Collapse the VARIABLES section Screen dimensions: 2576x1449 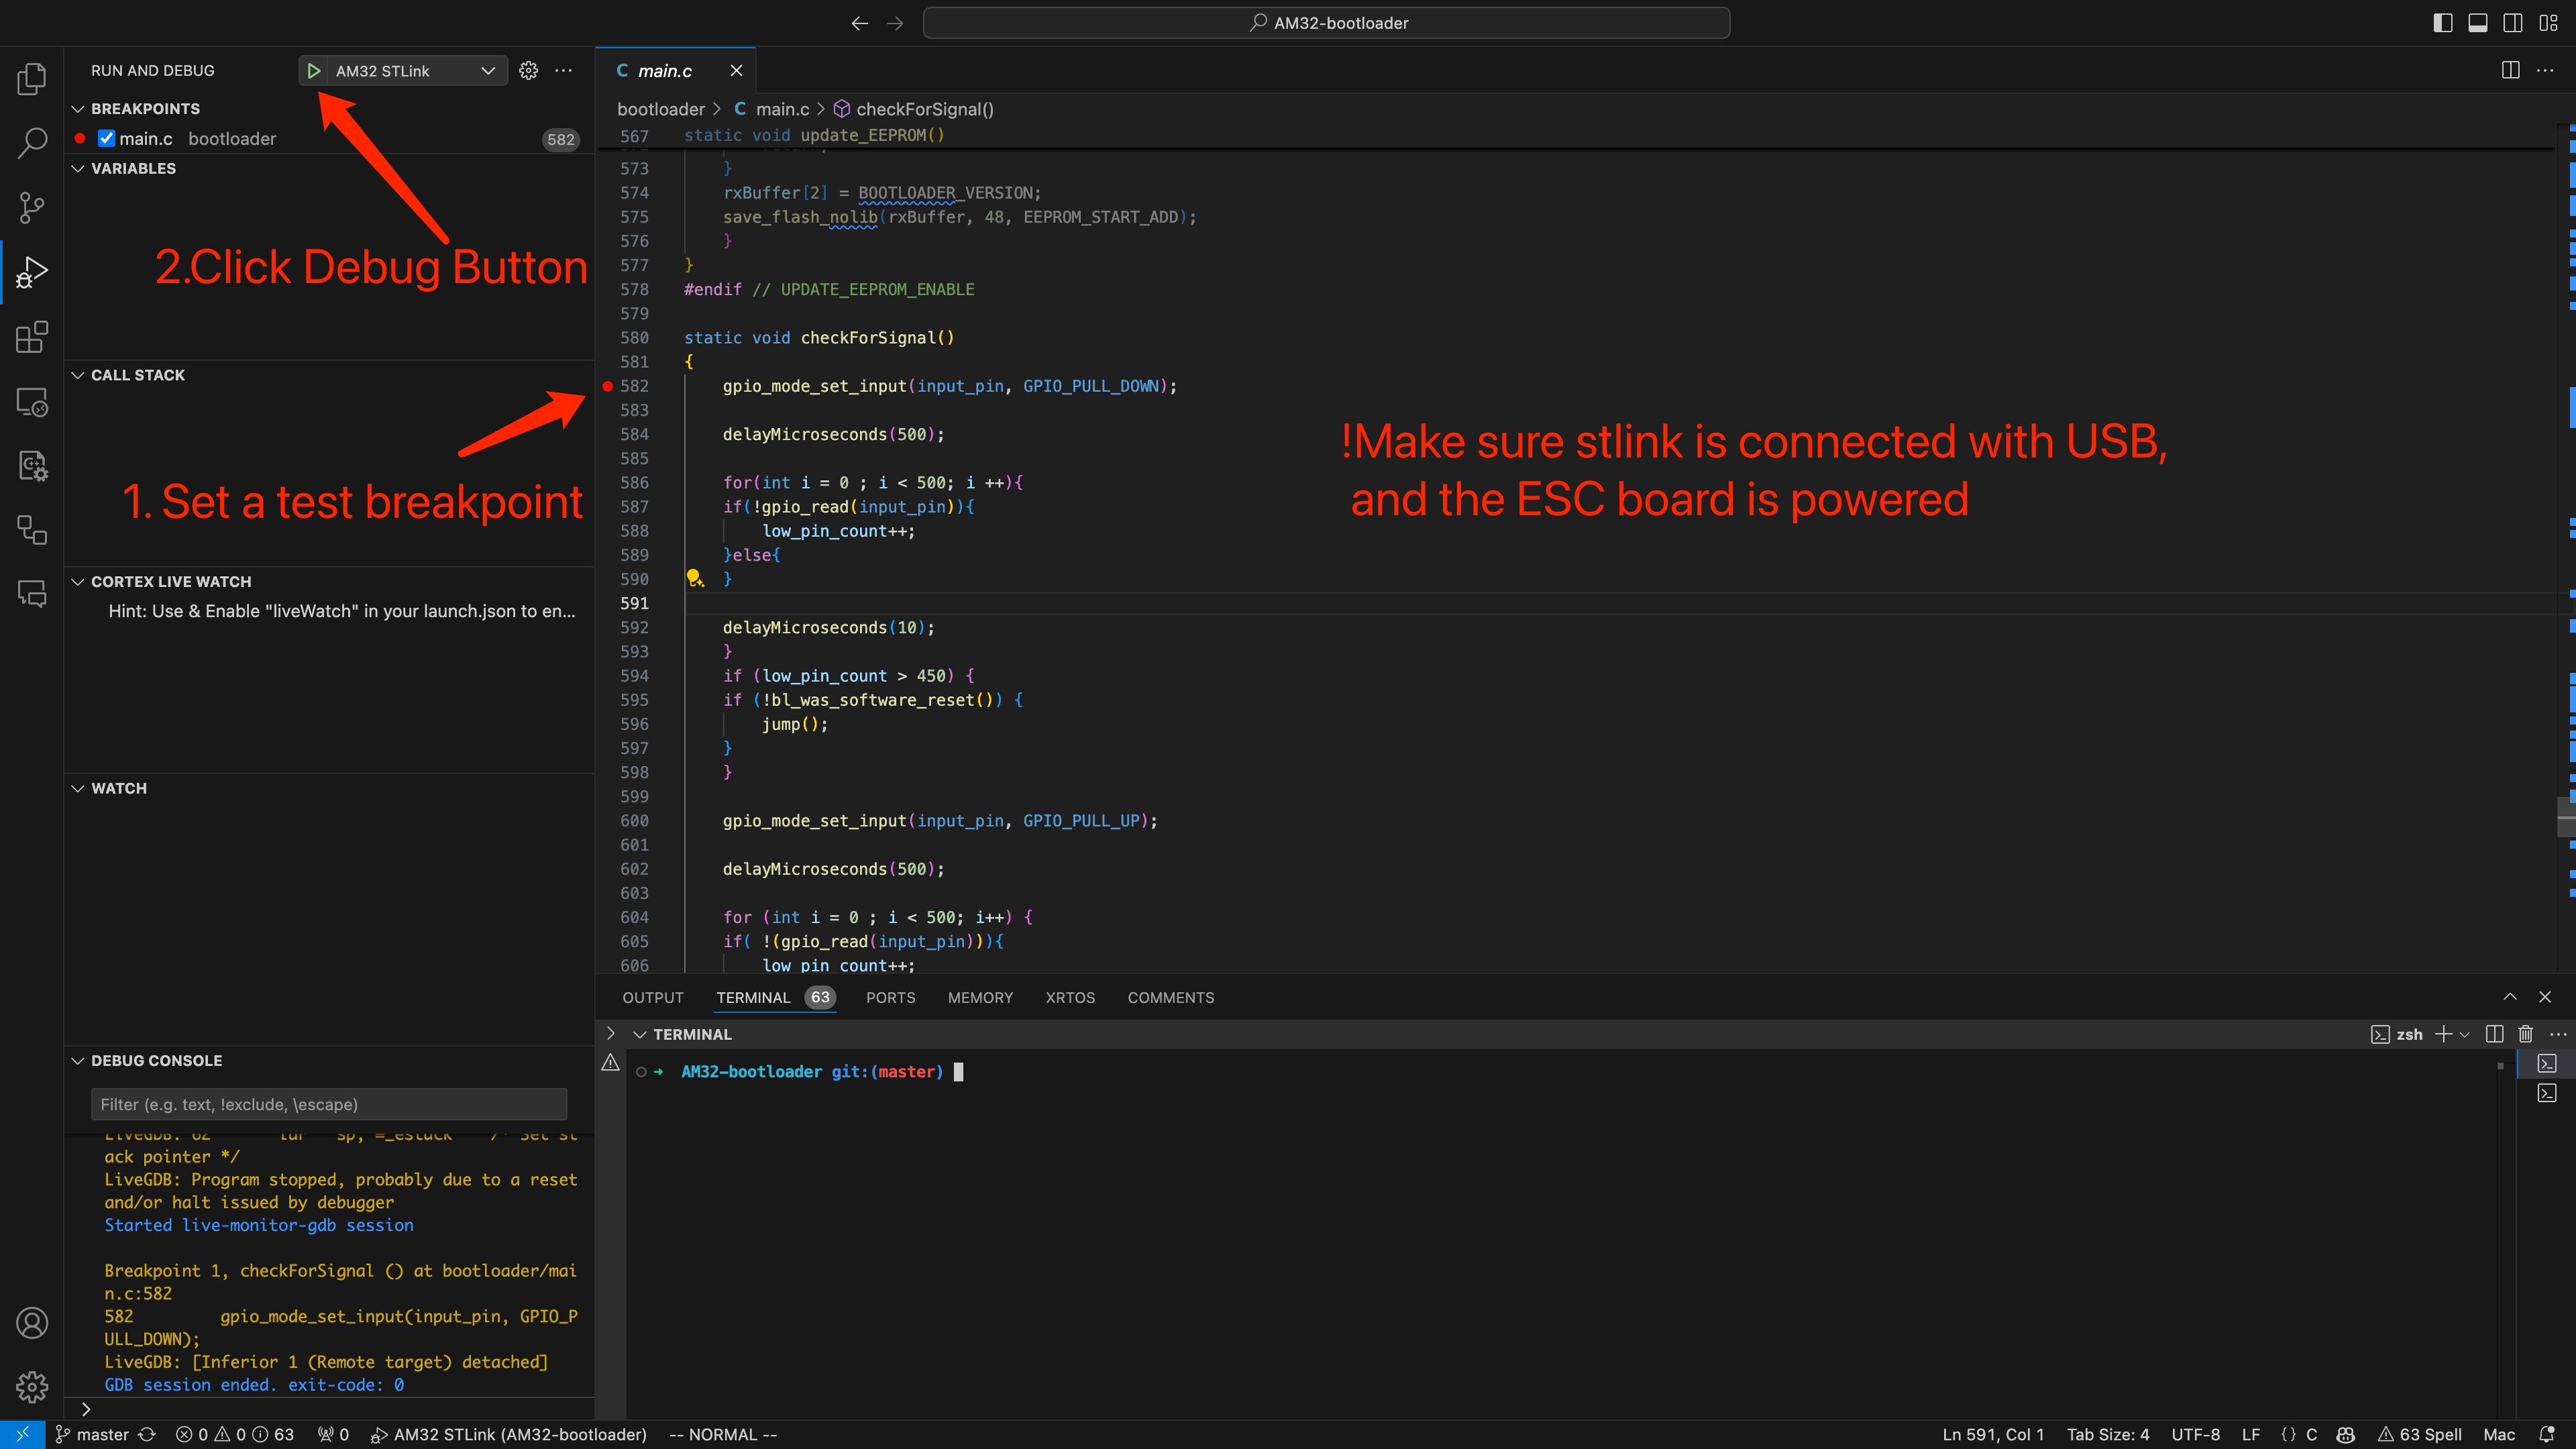pyautogui.click(x=78, y=168)
